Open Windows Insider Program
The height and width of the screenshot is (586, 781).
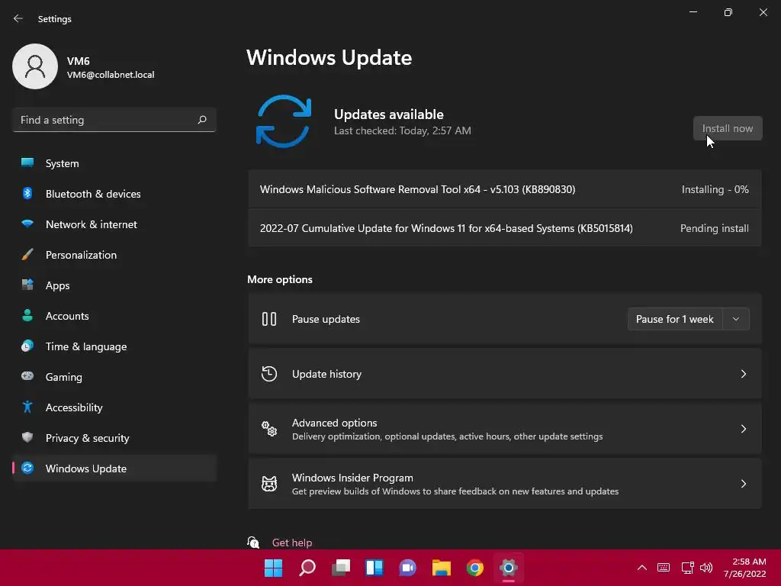click(504, 483)
